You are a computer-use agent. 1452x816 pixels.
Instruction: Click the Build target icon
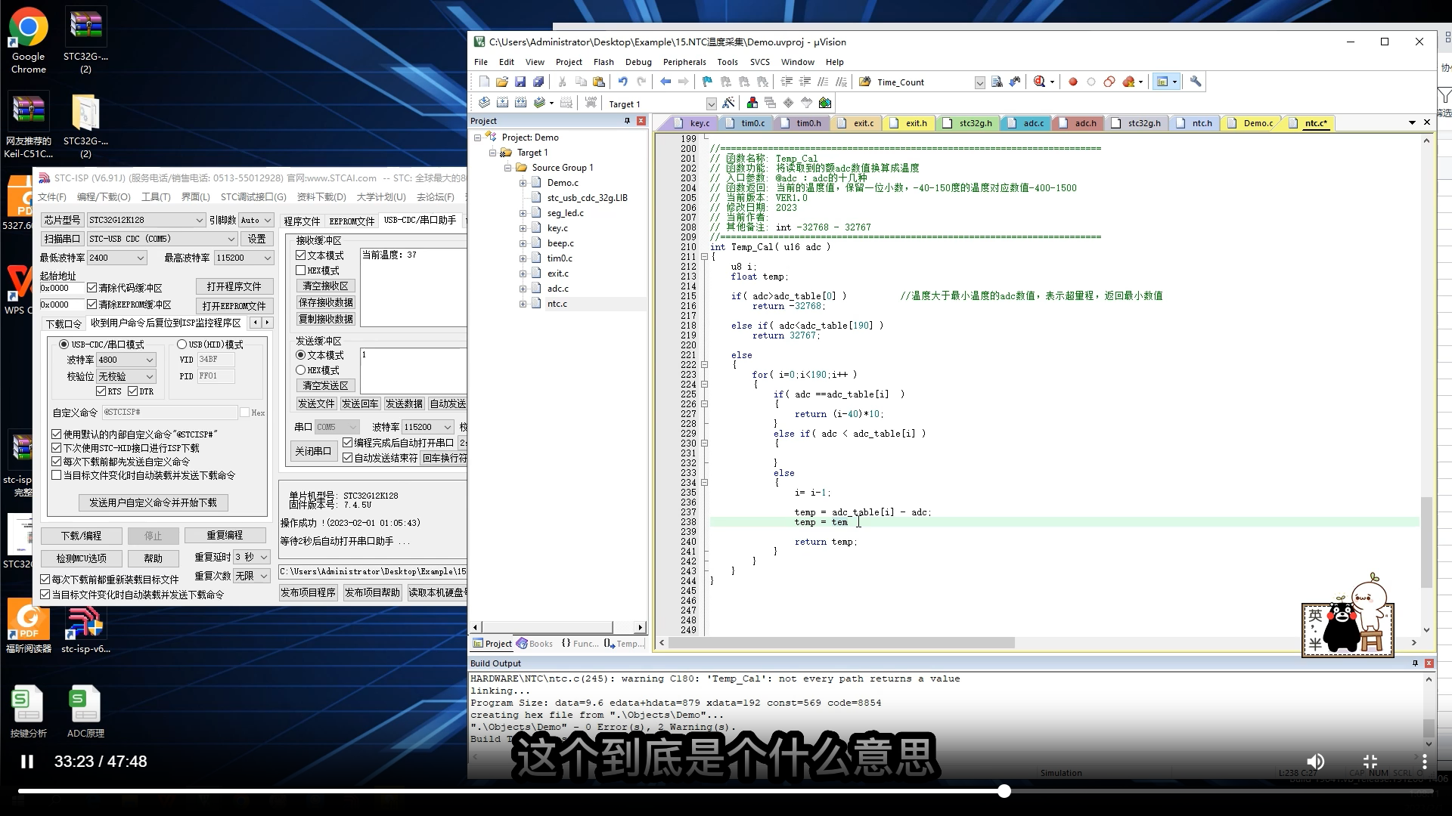(502, 103)
